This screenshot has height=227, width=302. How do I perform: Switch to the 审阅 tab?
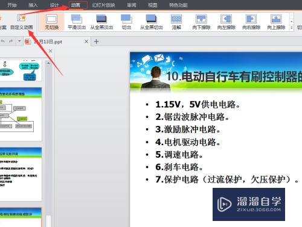[132, 5]
